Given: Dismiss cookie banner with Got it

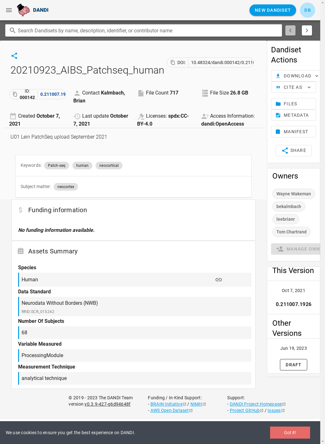Looking at the screenshot, I should coord(290,433).
